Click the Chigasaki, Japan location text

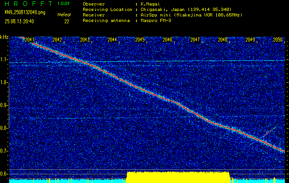click(x=186, y=9)
